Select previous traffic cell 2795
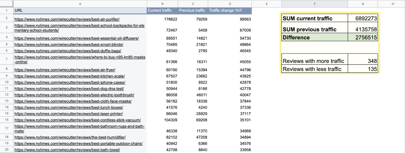The image size is (405, 153). pyautogui.click(x=193, y=51)
